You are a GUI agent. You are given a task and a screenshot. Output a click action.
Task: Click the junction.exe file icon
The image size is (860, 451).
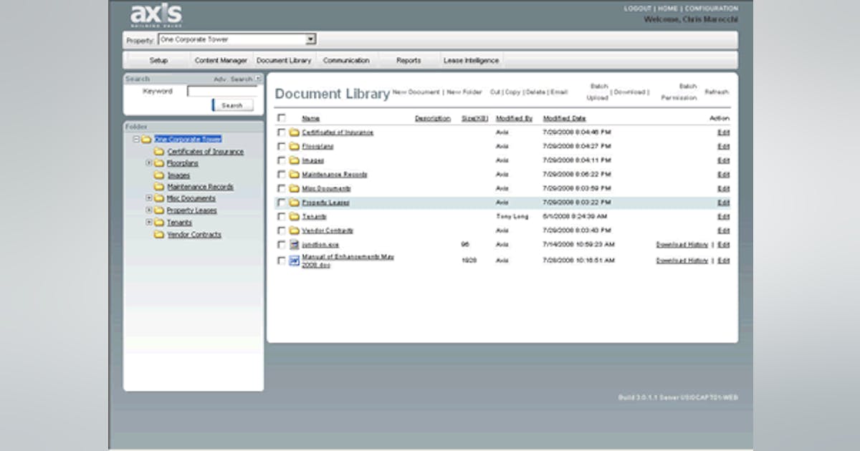(294, 245)
